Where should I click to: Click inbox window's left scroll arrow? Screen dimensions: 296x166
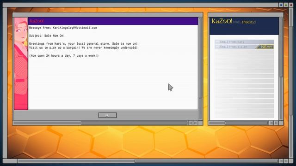(x=271, y=123)
